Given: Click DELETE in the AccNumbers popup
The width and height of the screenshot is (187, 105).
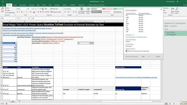Looking at the screenshot, I should pyautogui.click(x=158, y=57).
